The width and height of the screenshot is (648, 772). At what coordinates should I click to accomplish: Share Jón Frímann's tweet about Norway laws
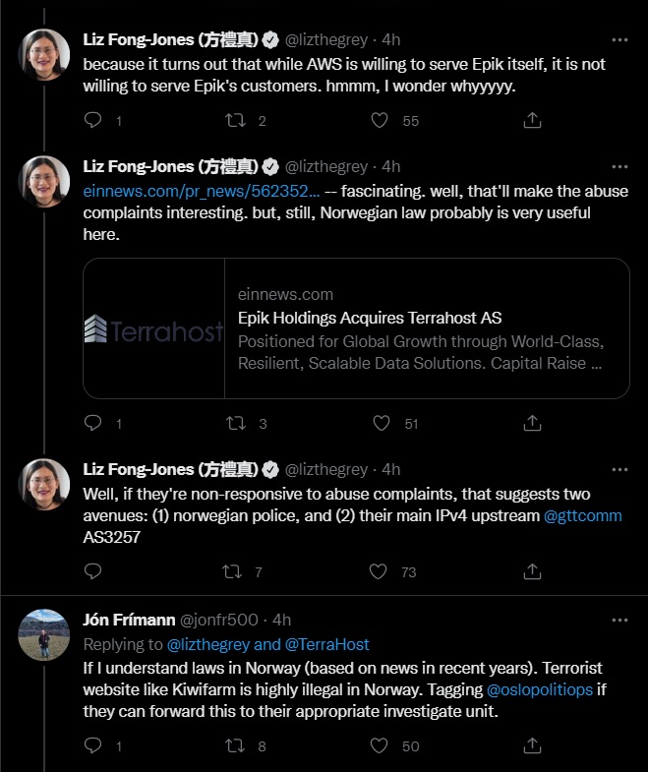532,745
